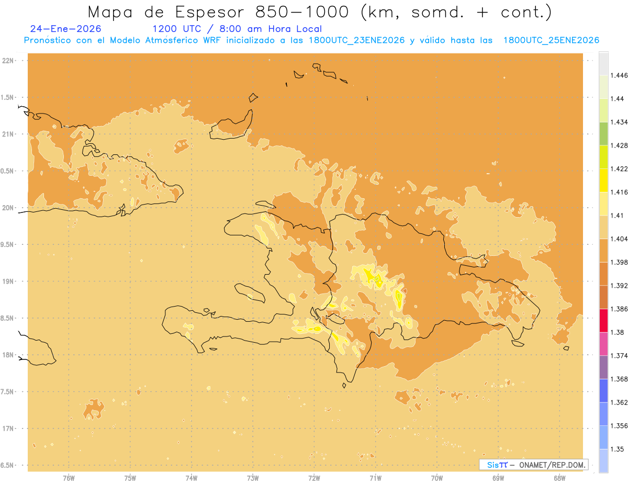Click the '1200 UTC / 8:00 am Hora Local' text

point(237,29)
